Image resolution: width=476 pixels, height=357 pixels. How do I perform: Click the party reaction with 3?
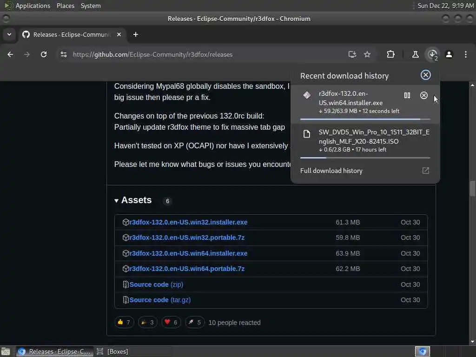pos(147,322)
